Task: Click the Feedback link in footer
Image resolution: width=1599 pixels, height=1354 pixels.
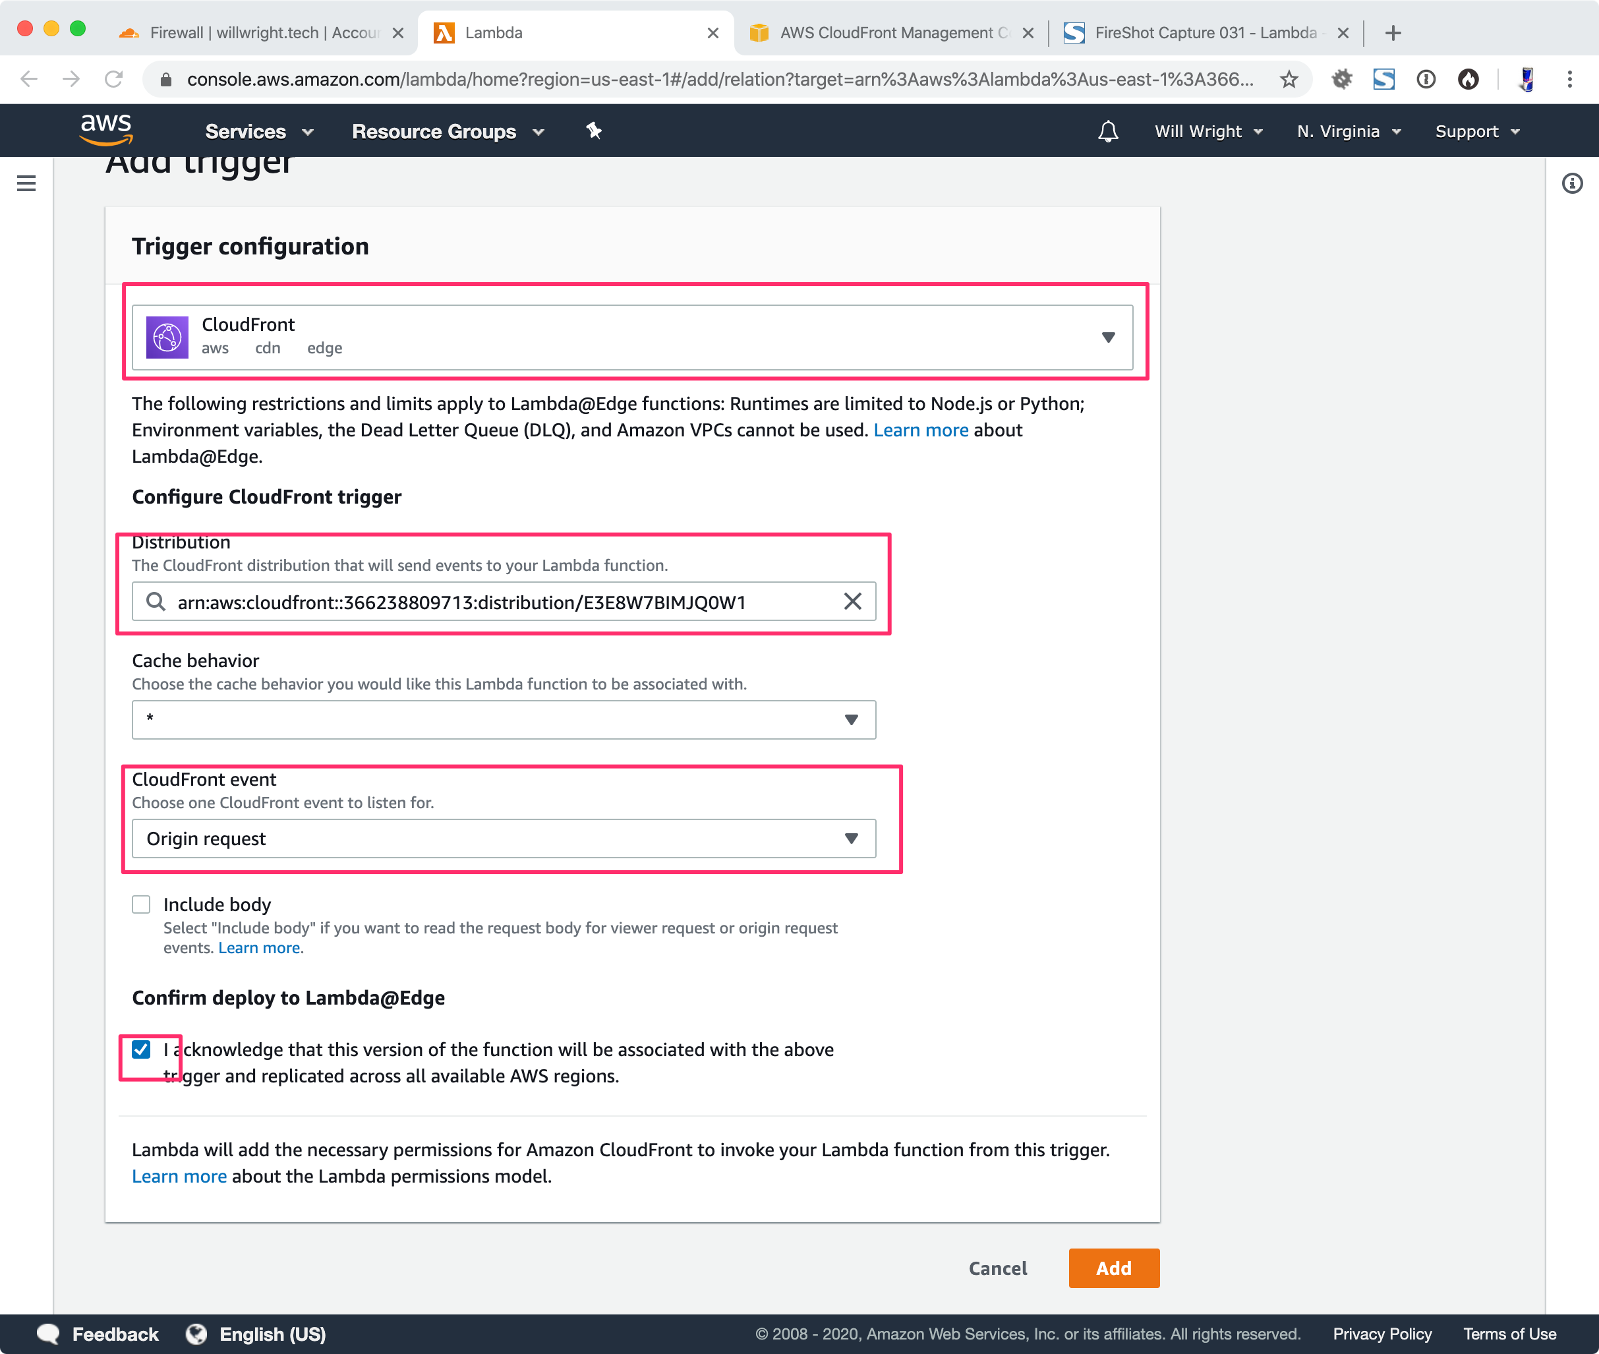Action: click(x=115, y=1334)
